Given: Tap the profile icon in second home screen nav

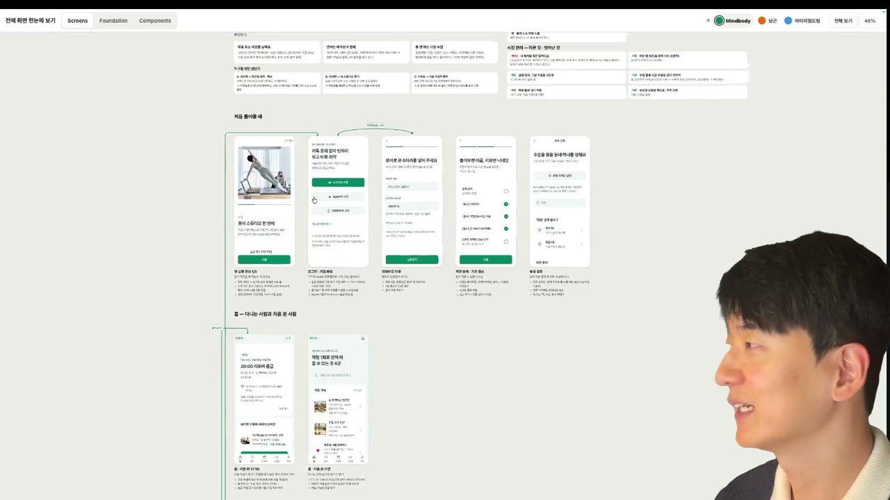Looking at the screenshot, I should pos(362,458).
